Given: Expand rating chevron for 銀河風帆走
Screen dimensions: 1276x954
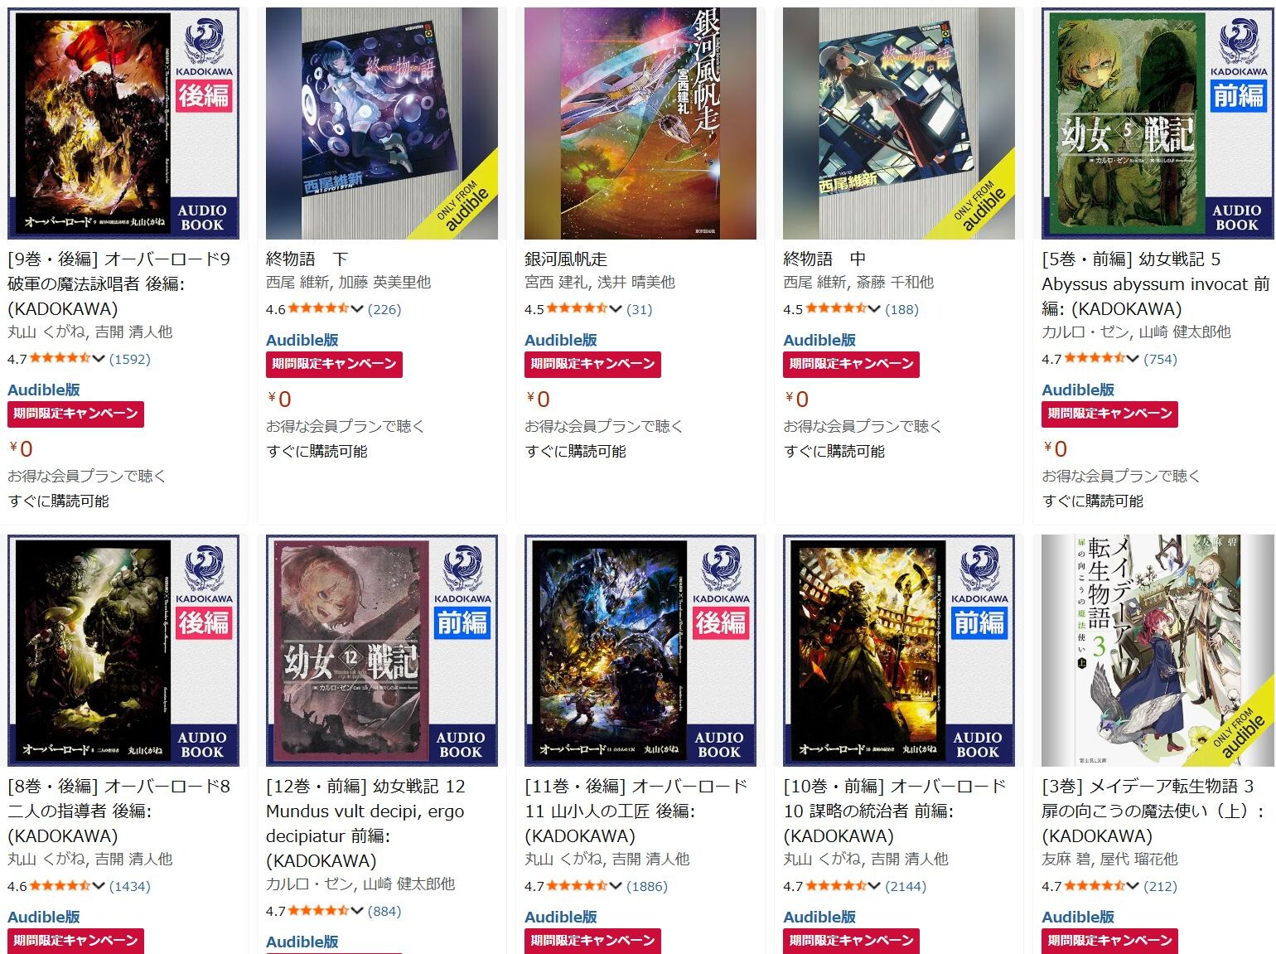Looking at the screenshot, I should point(616,309).
